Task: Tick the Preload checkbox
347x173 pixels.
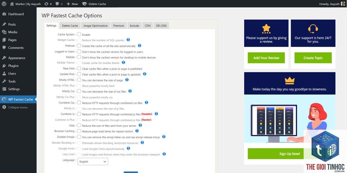Action: click(x=79, y=46)
